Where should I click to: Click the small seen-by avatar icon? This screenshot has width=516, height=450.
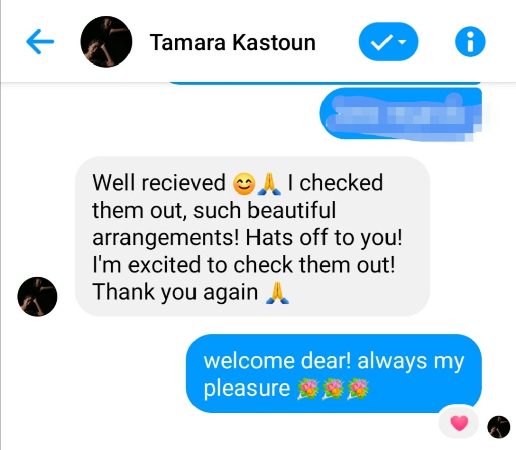pos(498,427)
